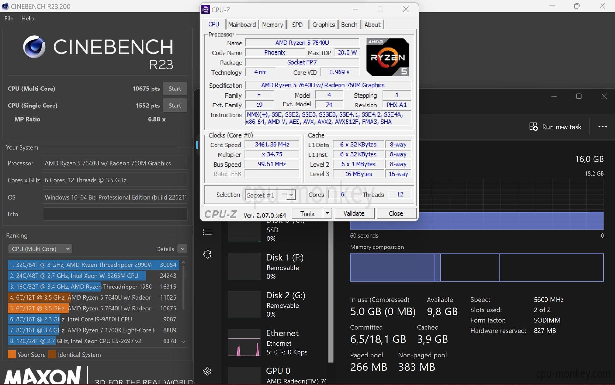Click the Specification field in CPU-Z
The width and height of the screenshot is (615, 385).
(x=328, y=85)
